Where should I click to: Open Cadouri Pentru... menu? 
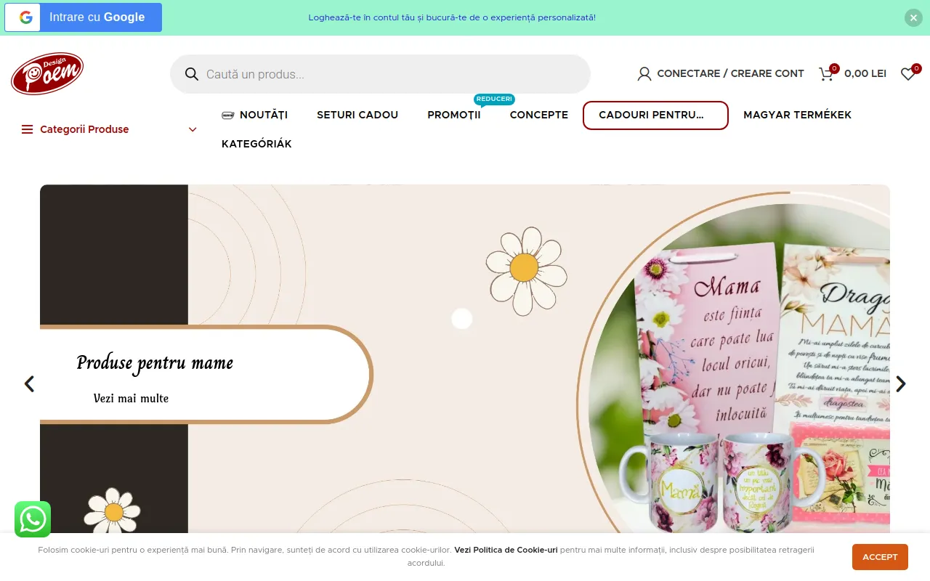click(x=655, y=115)
